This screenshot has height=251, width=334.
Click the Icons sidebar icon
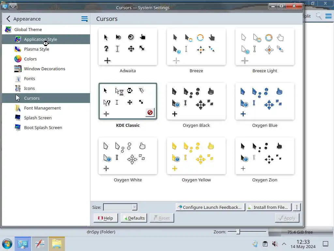[18, 88]
